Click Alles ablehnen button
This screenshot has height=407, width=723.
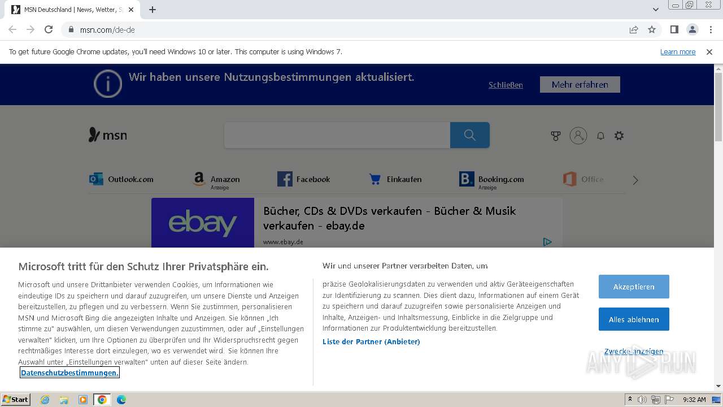(634, 319)
